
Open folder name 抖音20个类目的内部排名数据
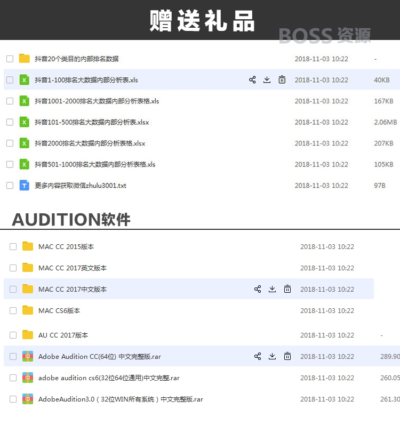[77, 59]
